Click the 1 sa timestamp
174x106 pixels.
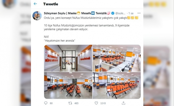tap(131, 13)
